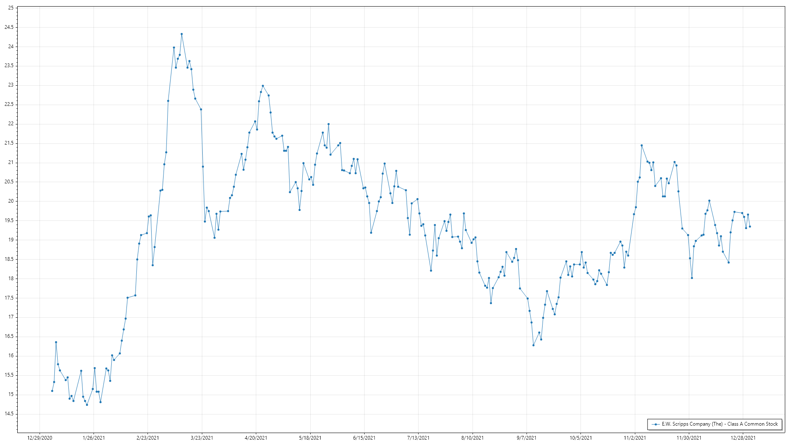791x445 pixels.
Task: Click the first data point of series
Action: click(x=52, y=391)
